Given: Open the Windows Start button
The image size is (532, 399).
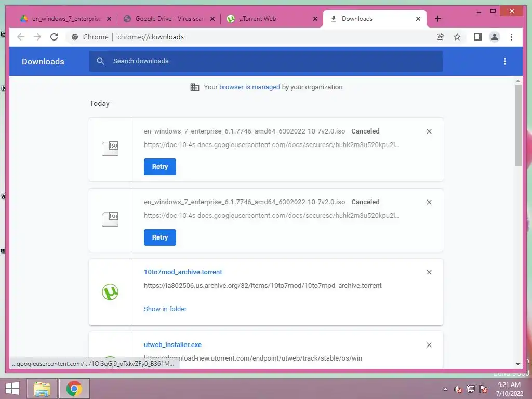Looking at the screenshot, I should (12, 389).
